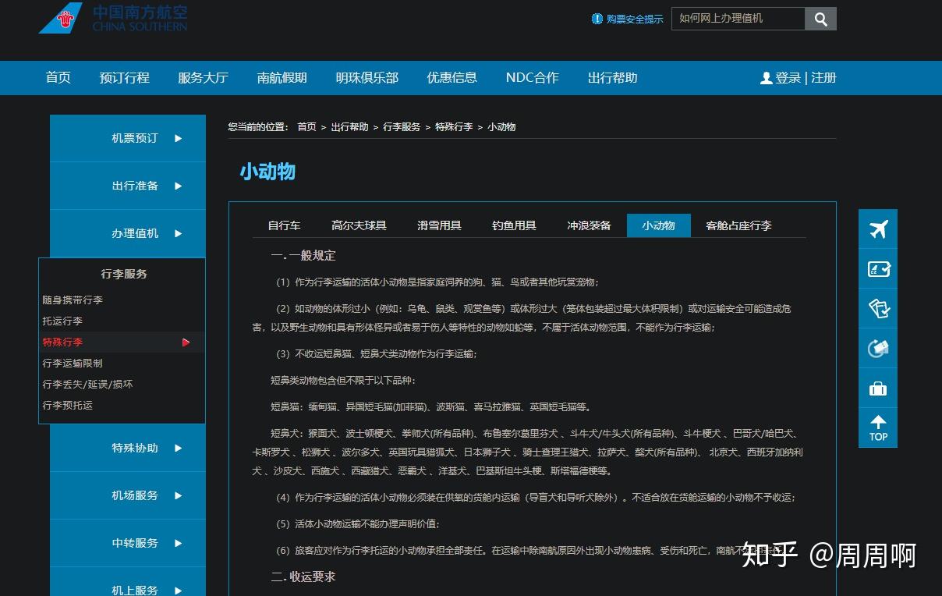The width and height of the screenshot is (942, 596).
Task: Open 优惠信息 navigation menu
Action: point(452,78)
